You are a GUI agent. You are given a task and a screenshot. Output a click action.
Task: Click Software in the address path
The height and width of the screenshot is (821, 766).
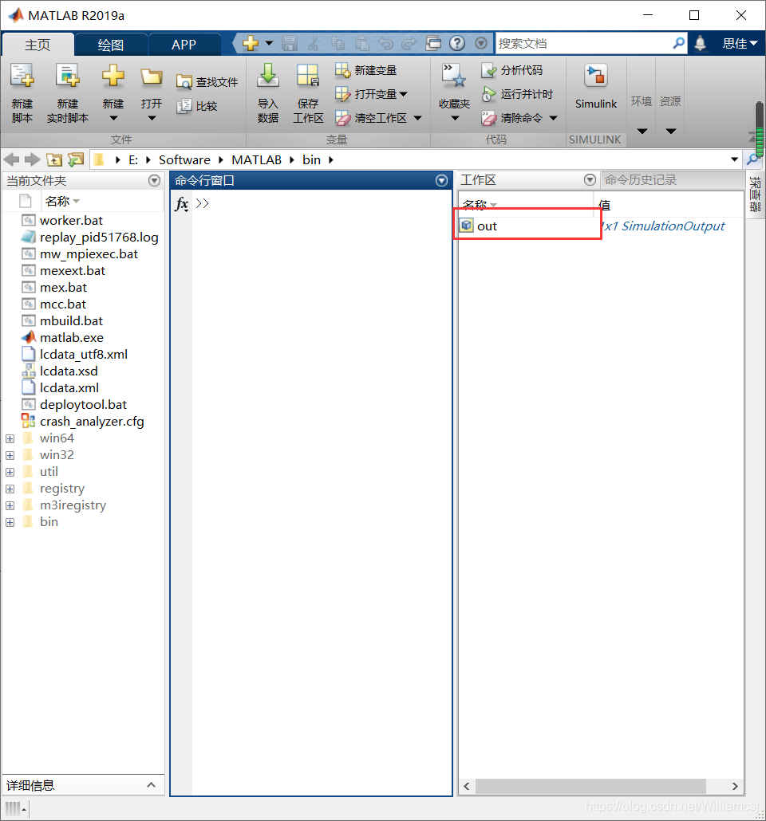184,160
